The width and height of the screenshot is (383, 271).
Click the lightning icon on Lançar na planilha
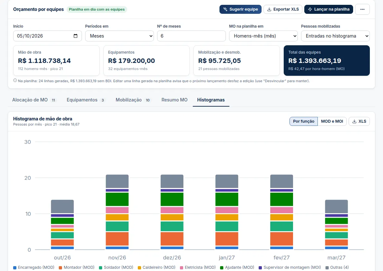coord(310,9)
